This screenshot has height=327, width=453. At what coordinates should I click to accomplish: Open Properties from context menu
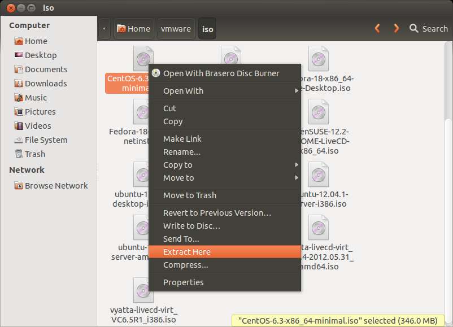(x=225, y=282)
